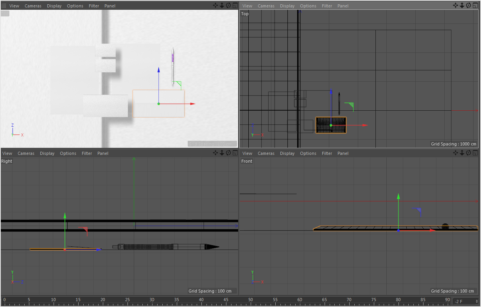Toggle maximize on the Top viewport
This screenshot has height=307, width=481.
(475, 5)
